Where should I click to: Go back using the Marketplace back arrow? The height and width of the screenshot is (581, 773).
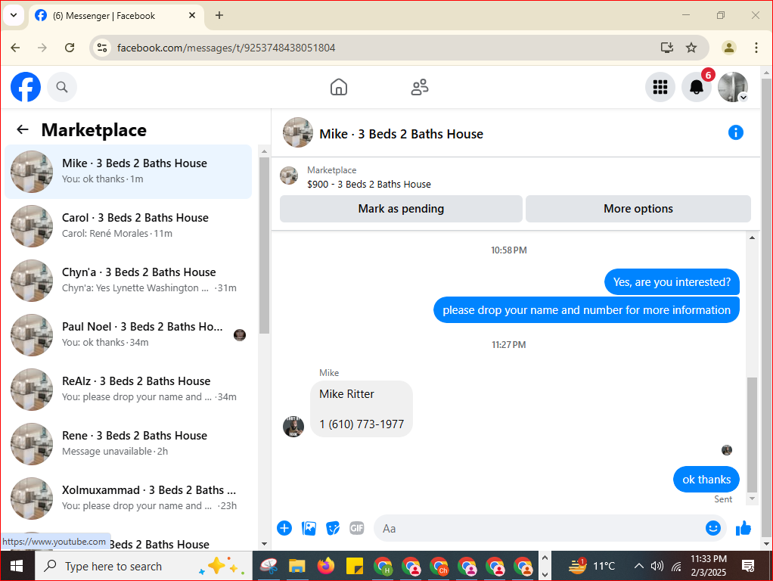click(23, 129)
